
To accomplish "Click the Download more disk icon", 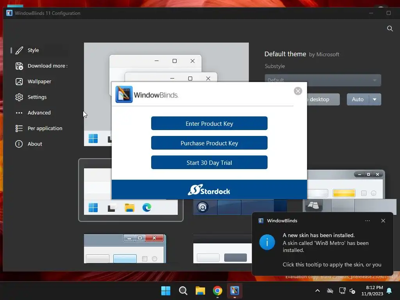I will tap(19, 66).
